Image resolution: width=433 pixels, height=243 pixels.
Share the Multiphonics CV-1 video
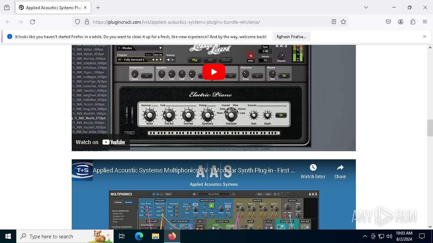[x=340, y=171]
